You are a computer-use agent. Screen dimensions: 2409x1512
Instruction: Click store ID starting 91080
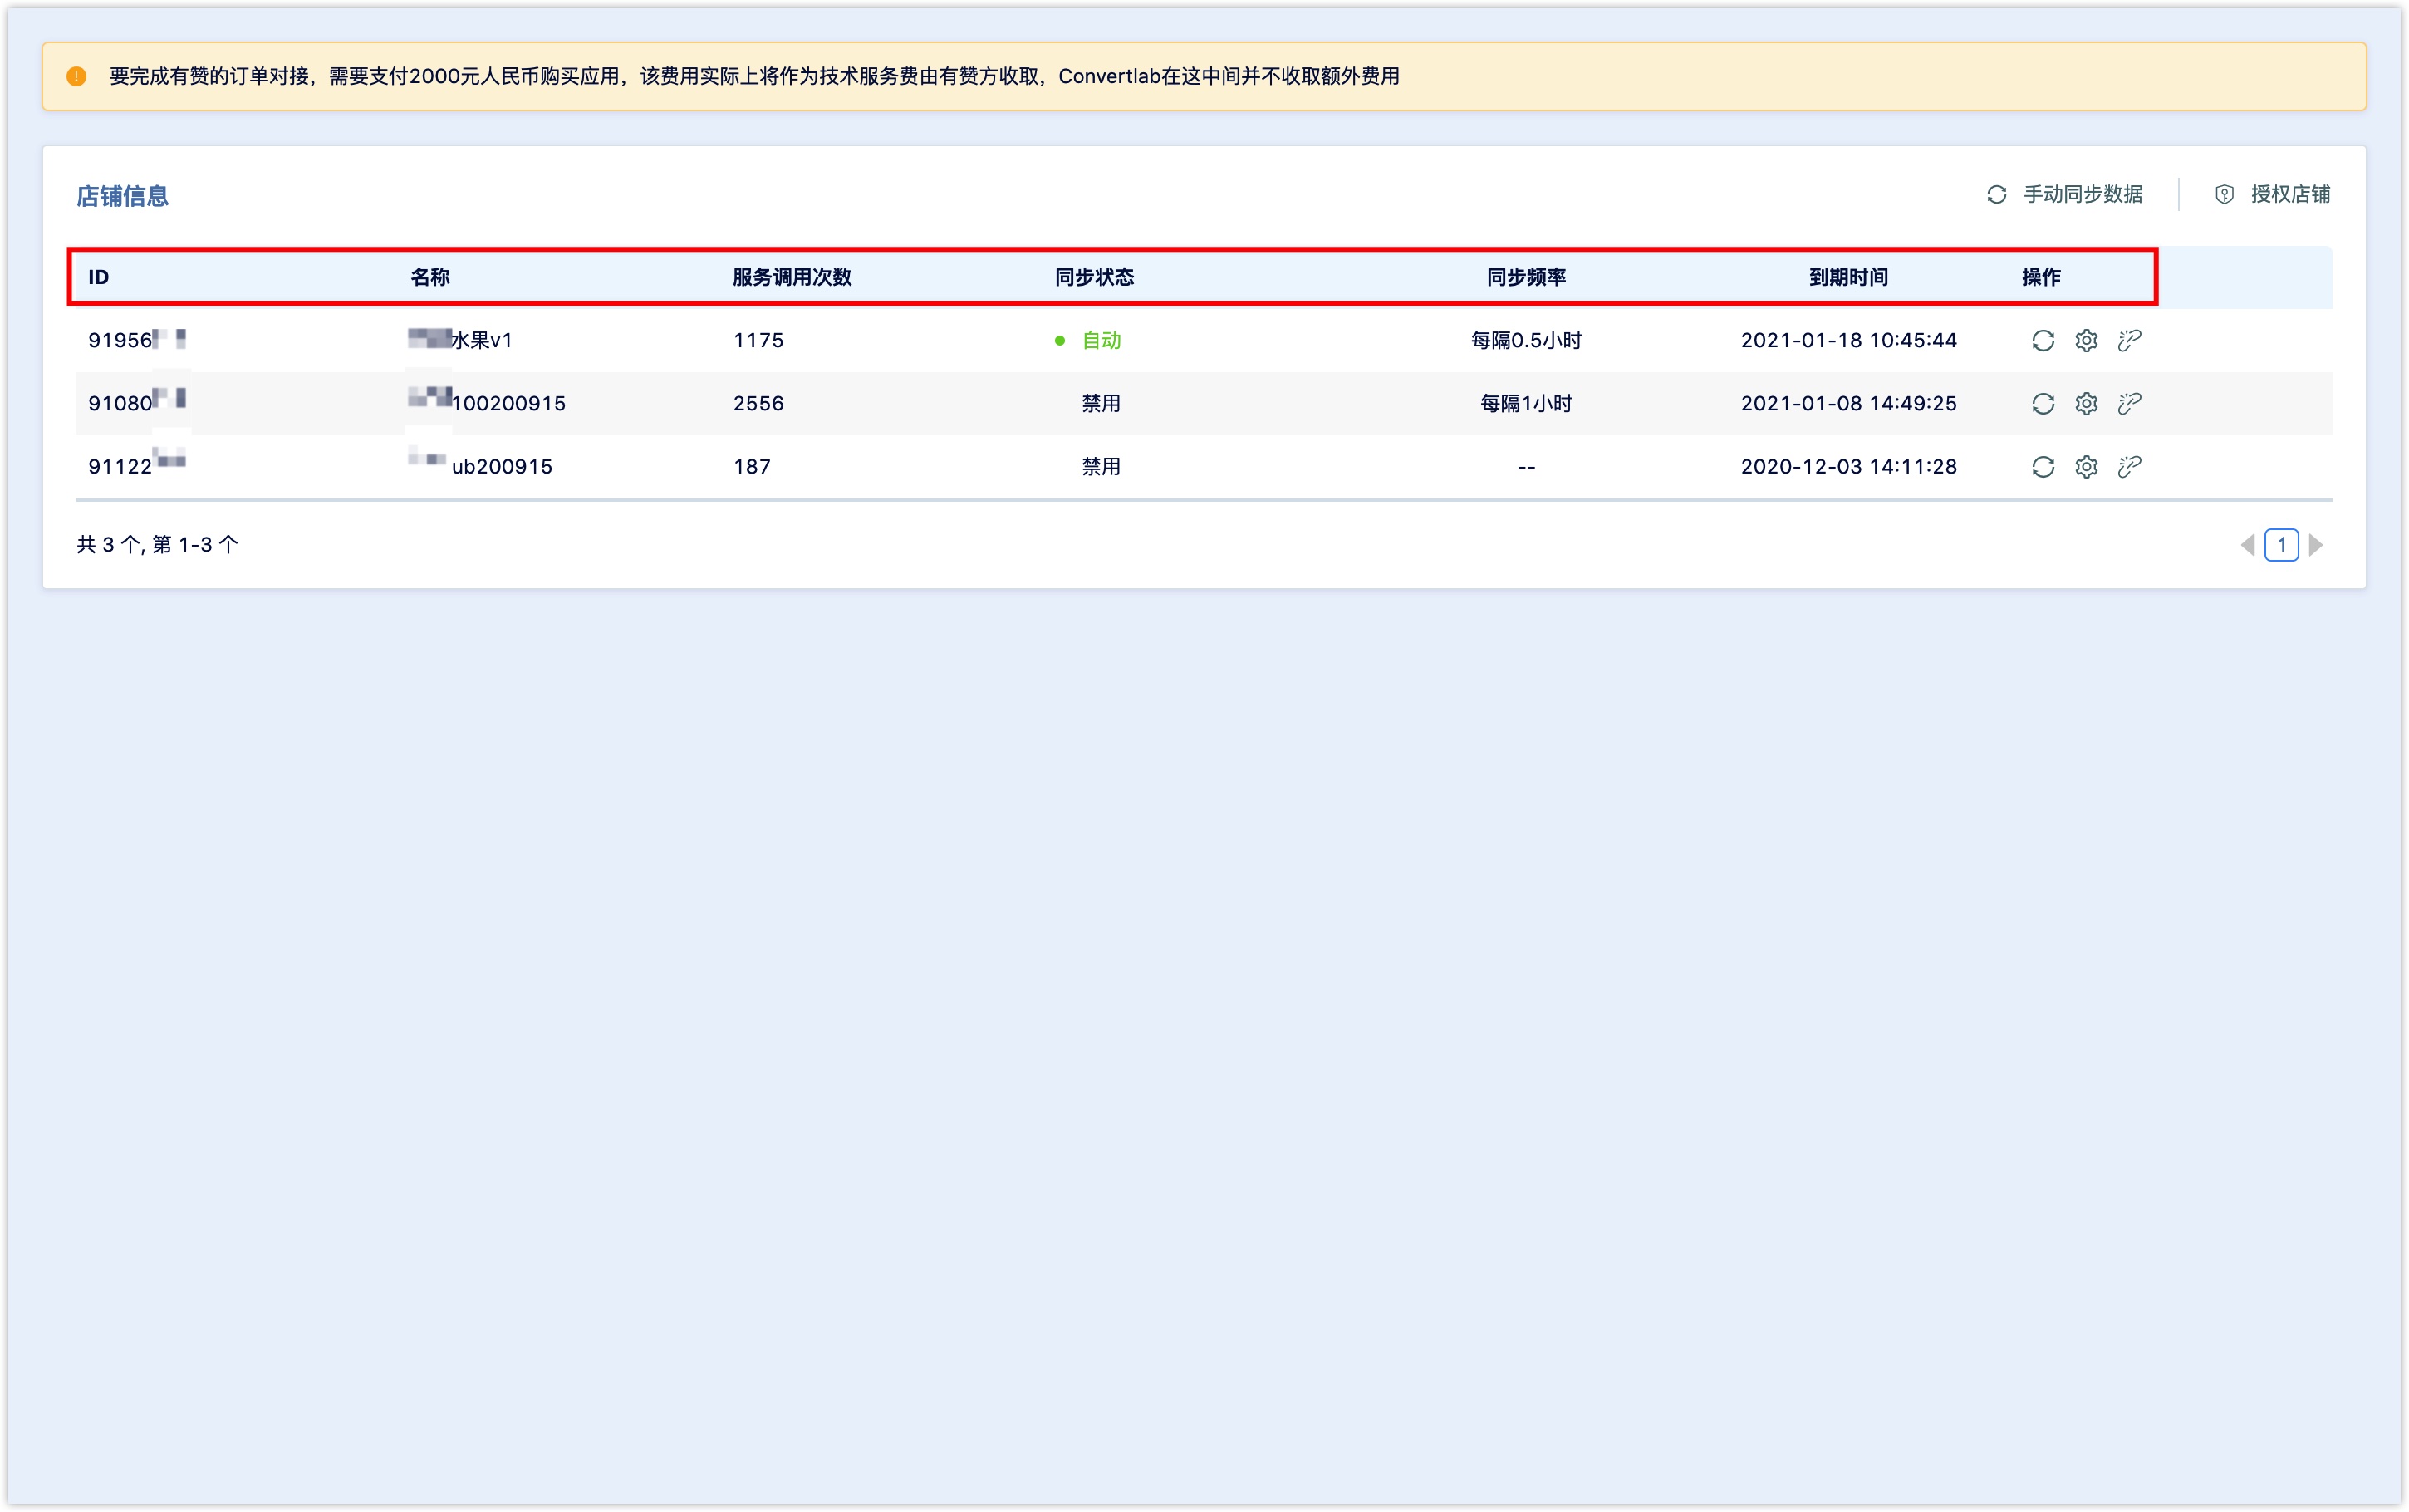click(137, 403)
